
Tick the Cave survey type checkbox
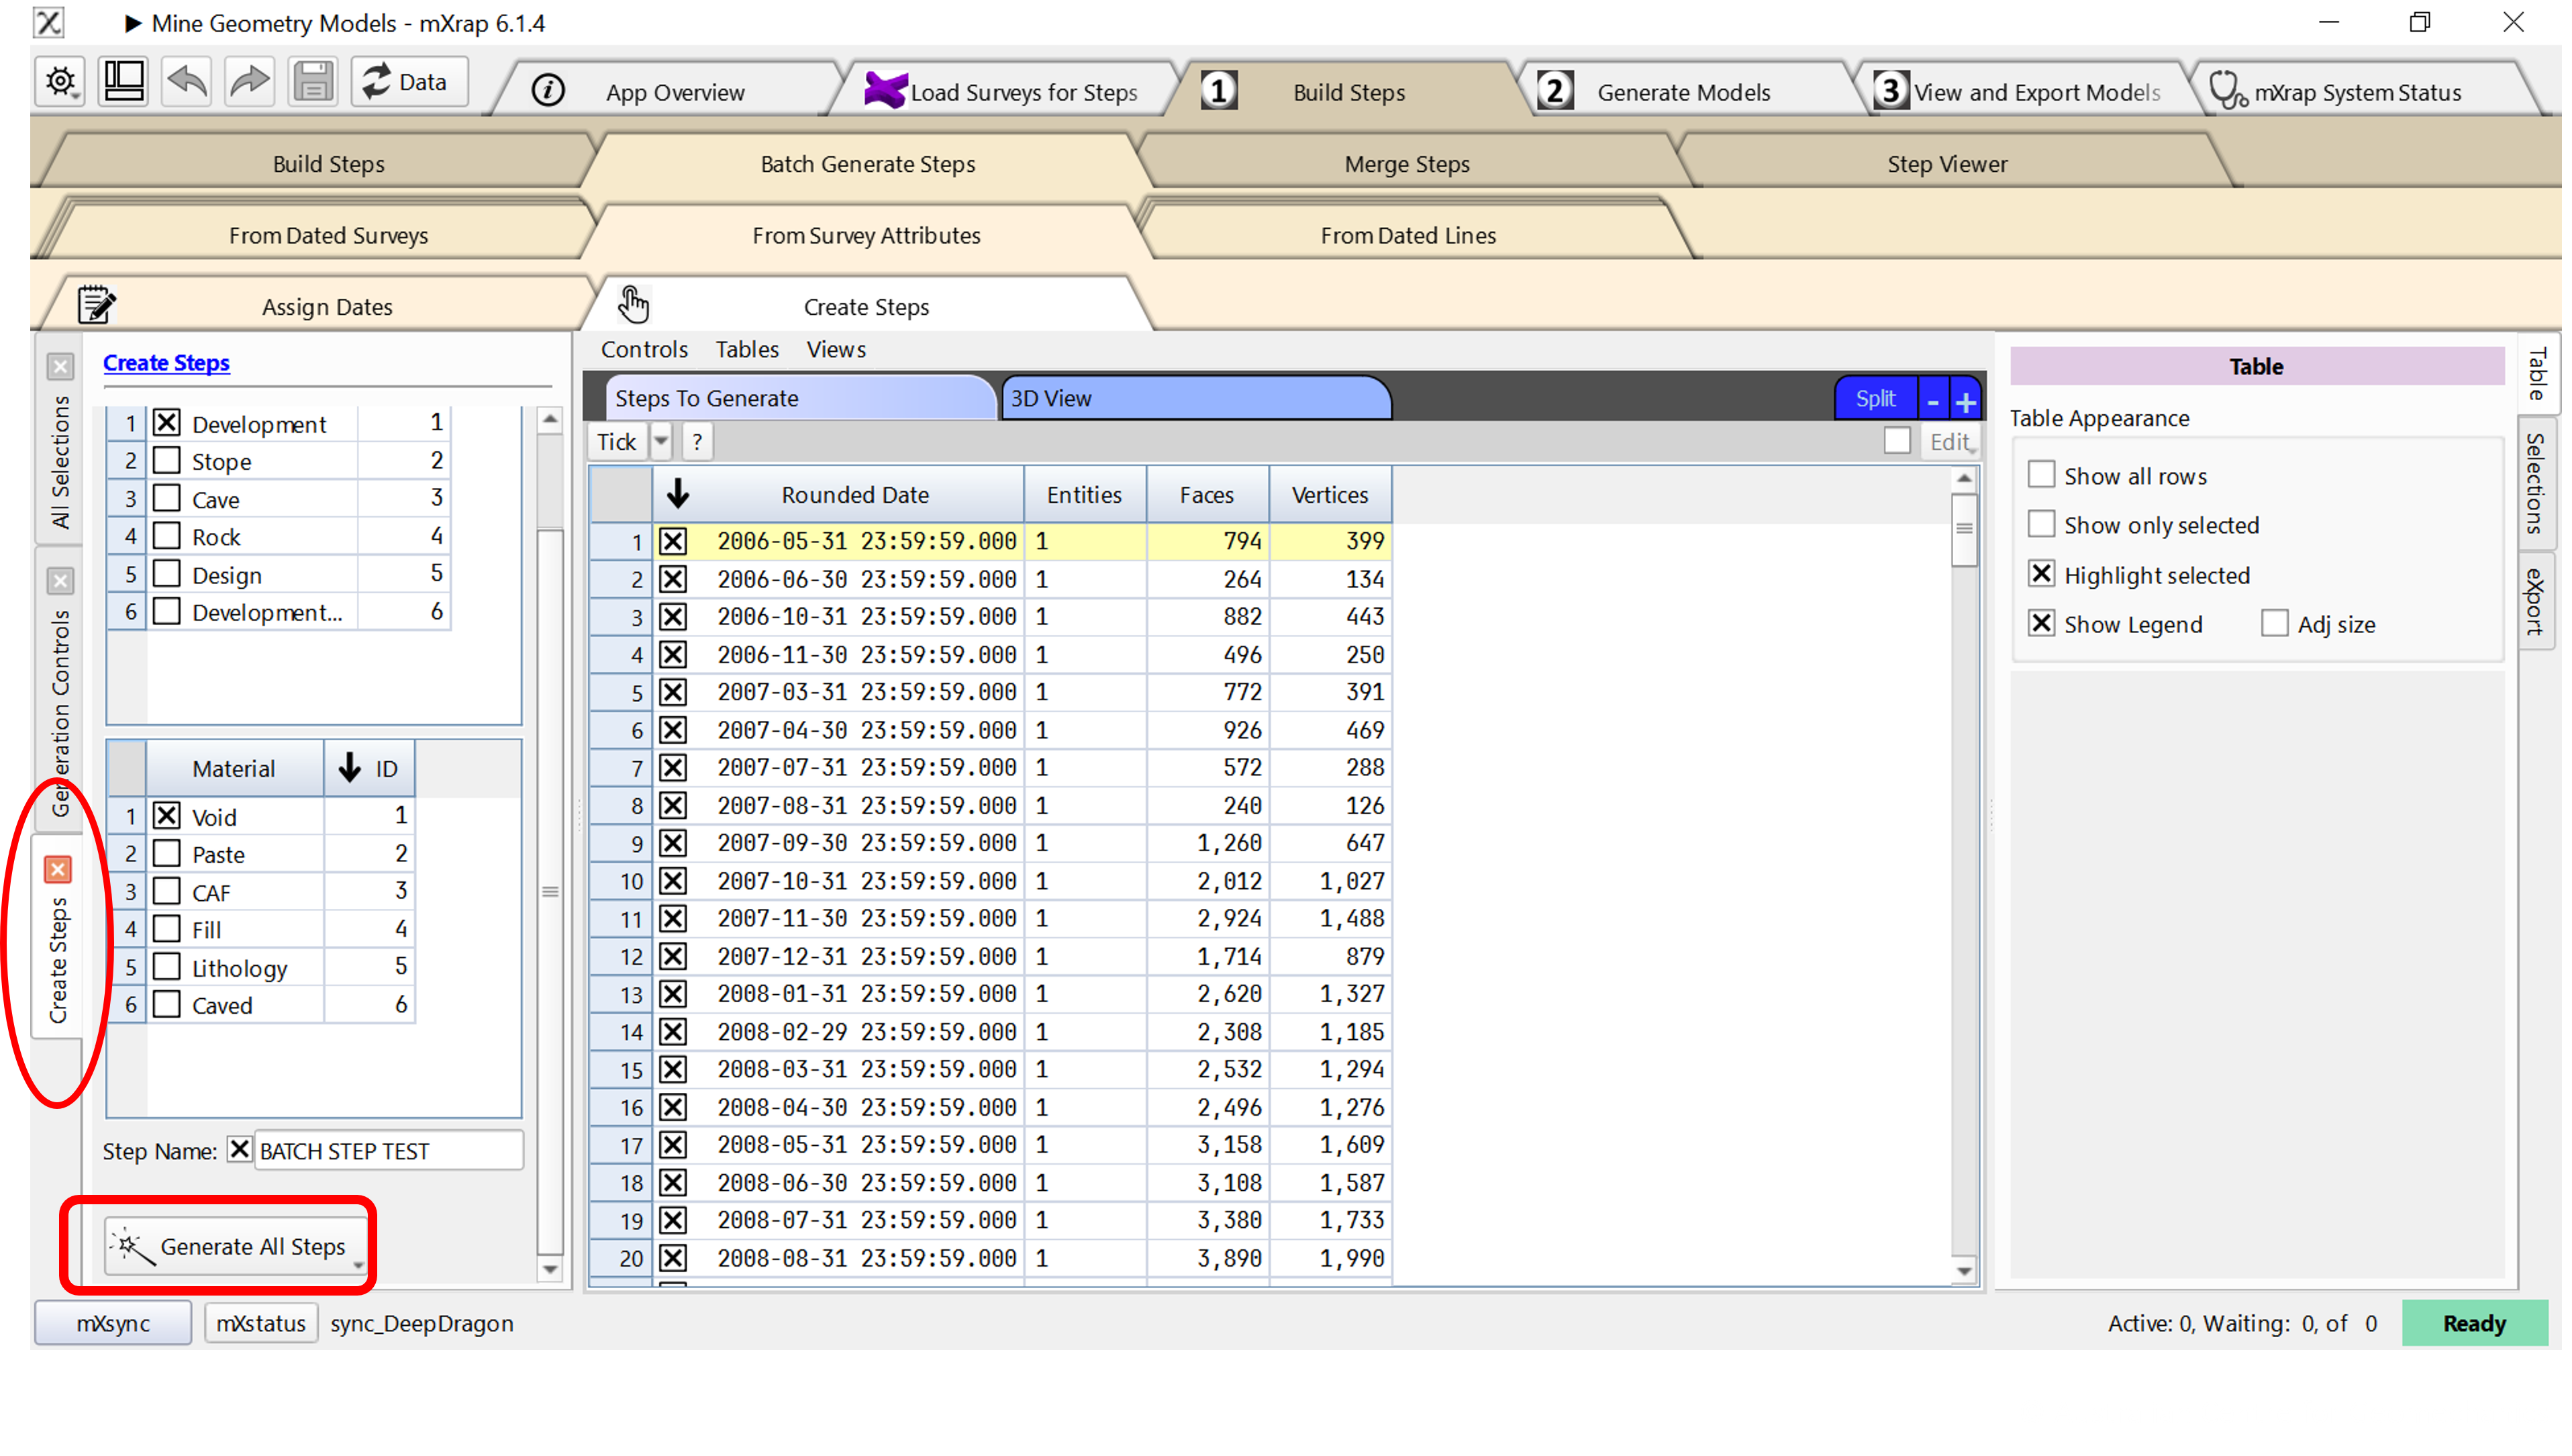167,499
